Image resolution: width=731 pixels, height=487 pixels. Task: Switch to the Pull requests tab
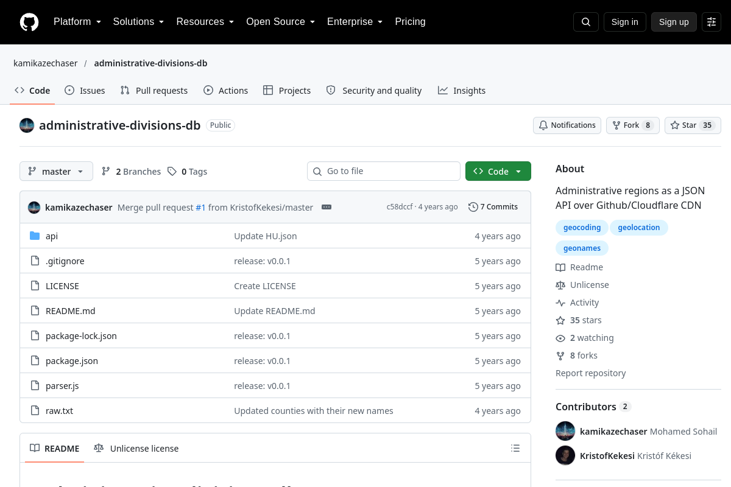[154, 91]
